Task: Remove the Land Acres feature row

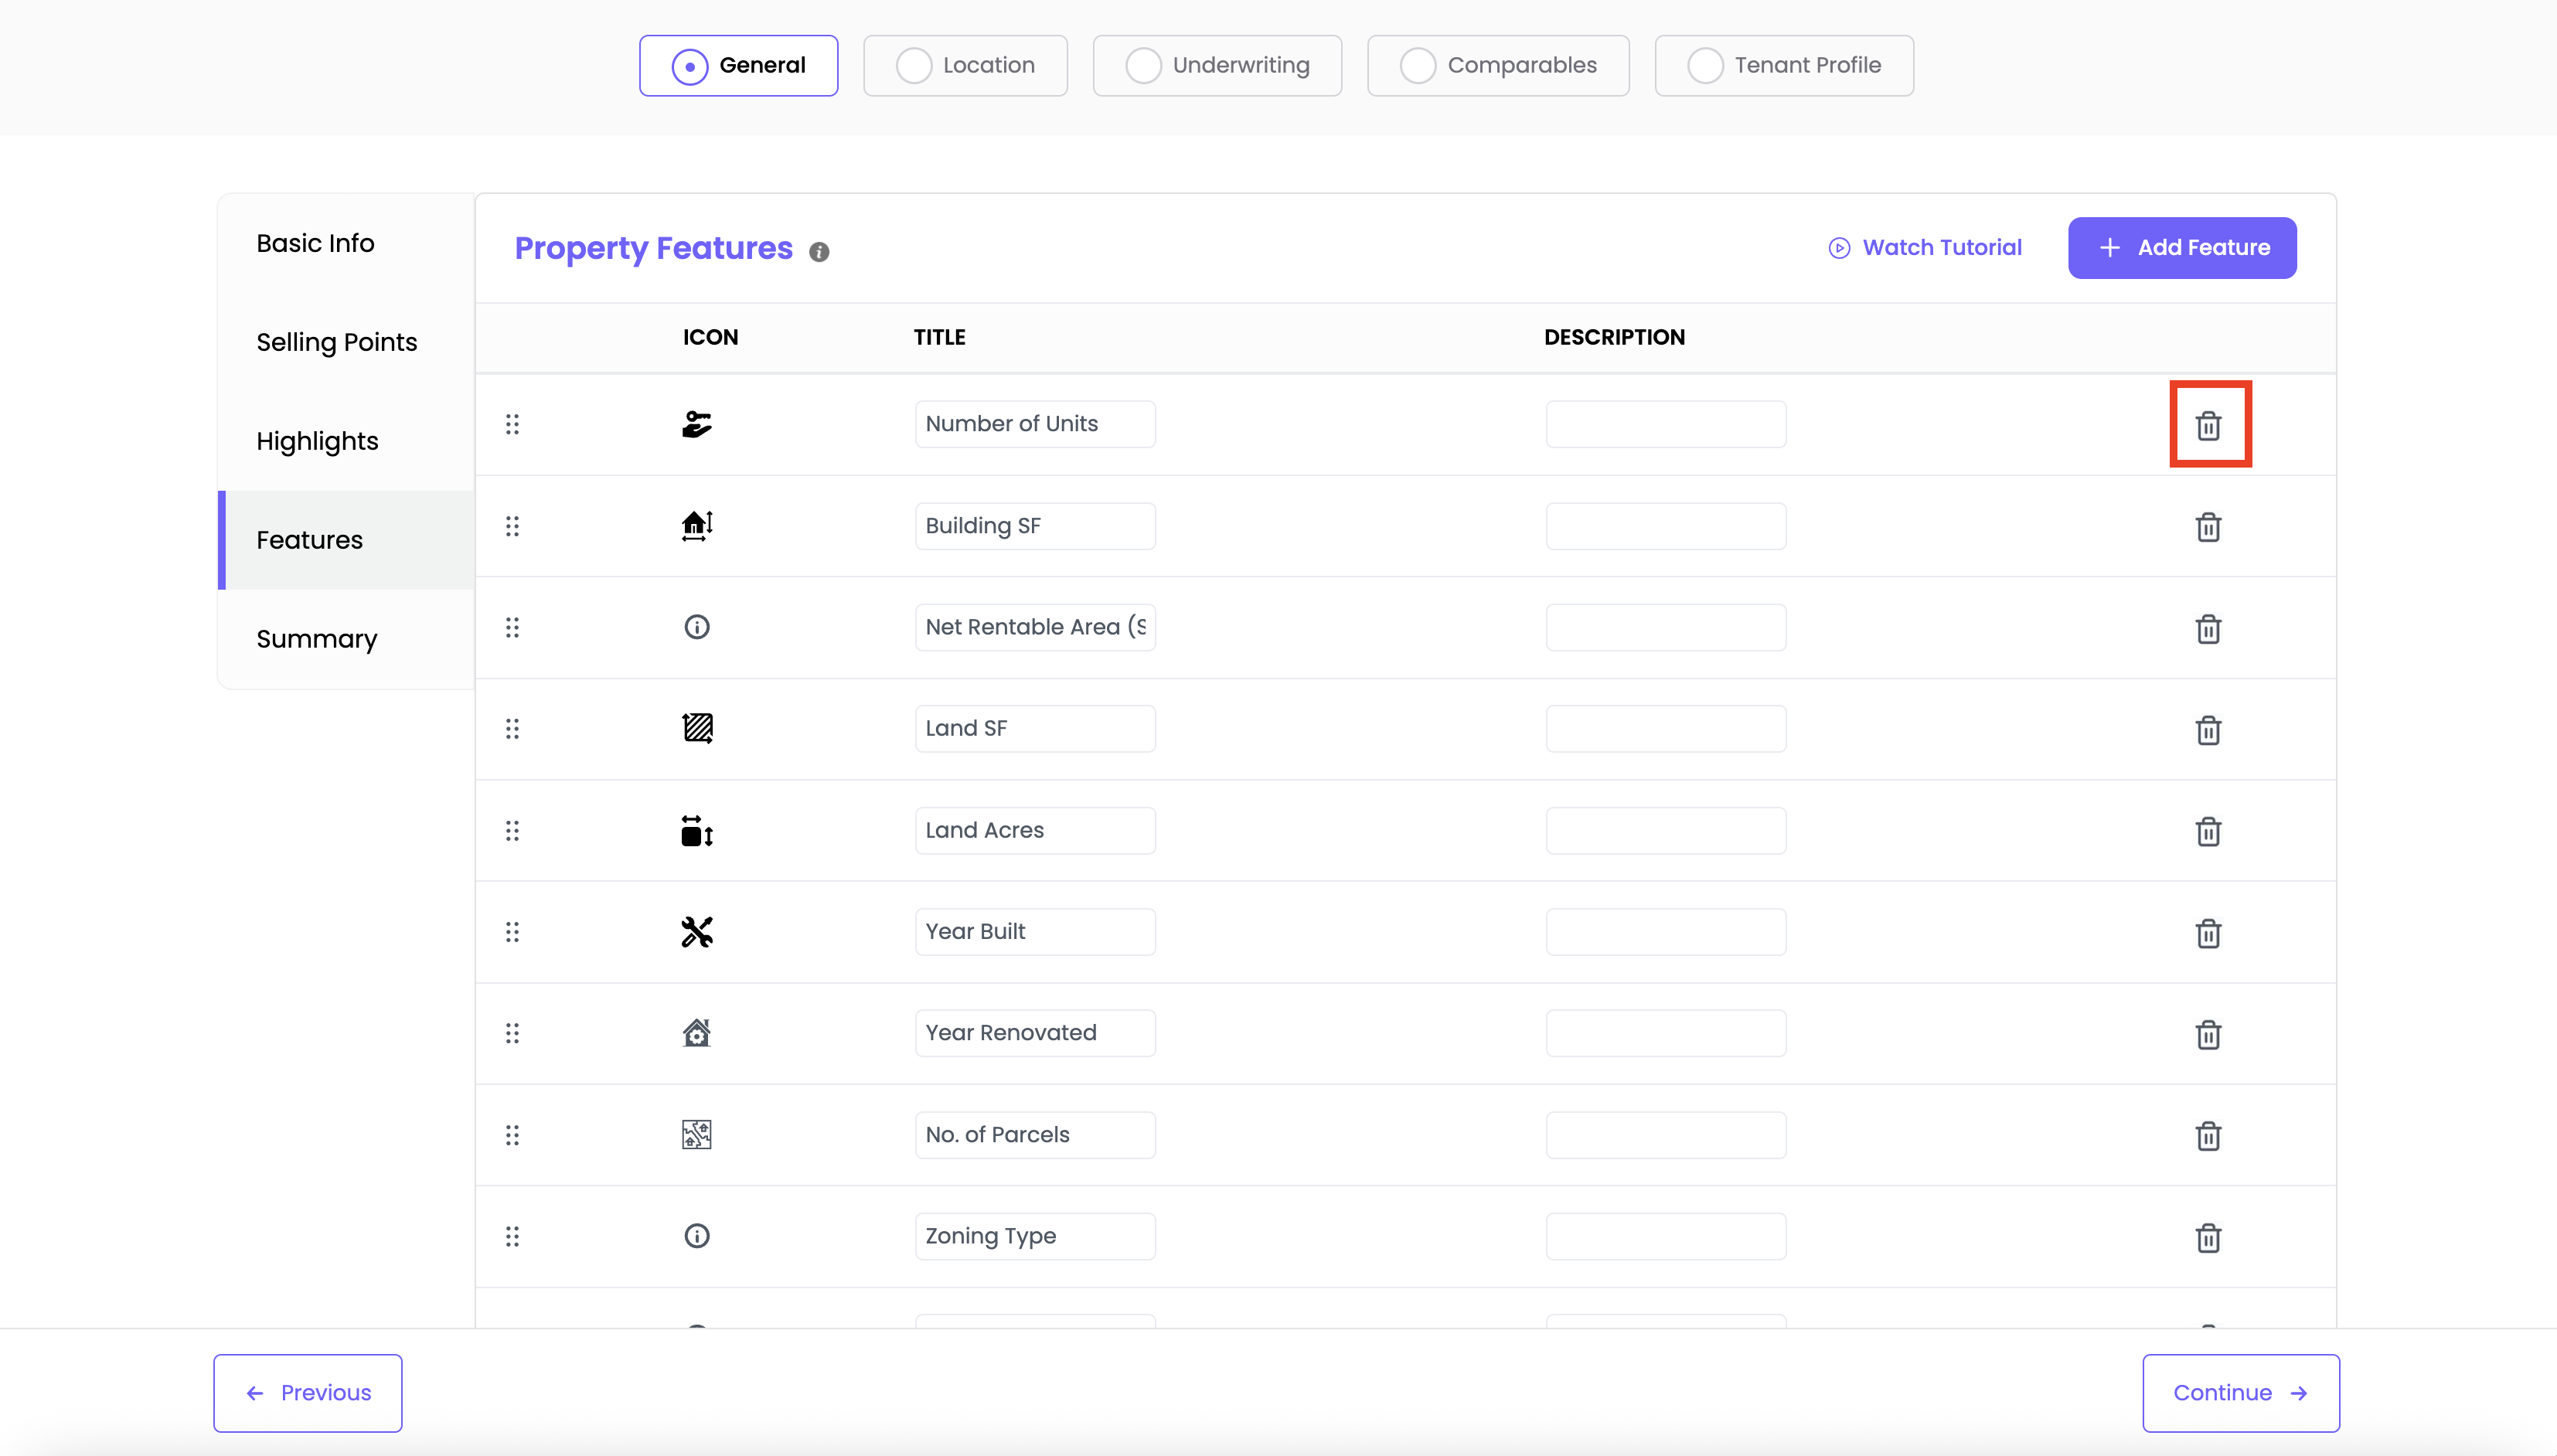Action: tap(2207, 831)
